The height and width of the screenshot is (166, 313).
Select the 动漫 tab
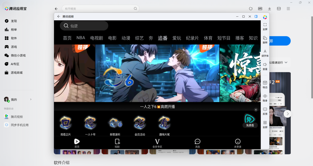126,38
